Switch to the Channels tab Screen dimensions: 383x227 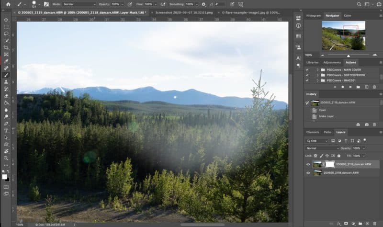(313, 132)
